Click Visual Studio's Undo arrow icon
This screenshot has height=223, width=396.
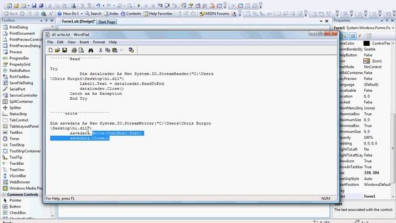[98, 6]
